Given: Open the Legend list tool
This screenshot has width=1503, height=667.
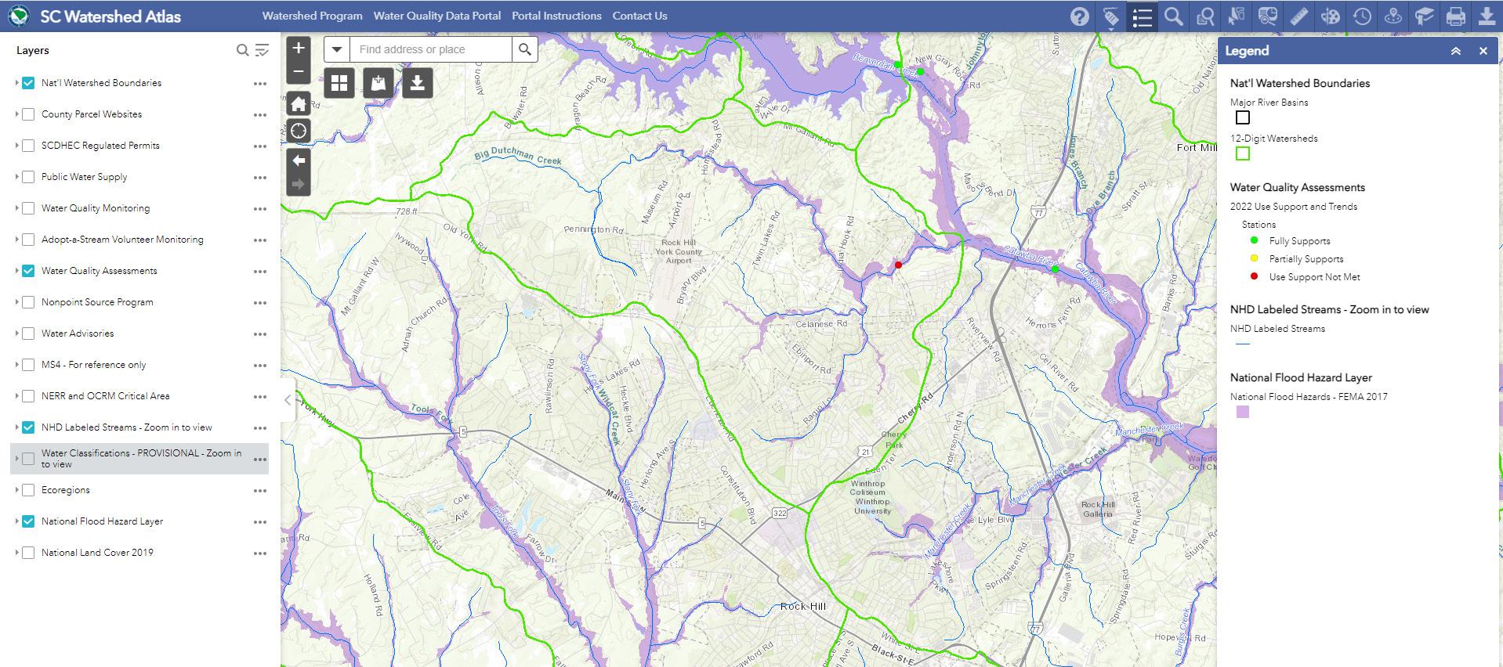Looking at the screenshot, I should (x=1143, y=16).
